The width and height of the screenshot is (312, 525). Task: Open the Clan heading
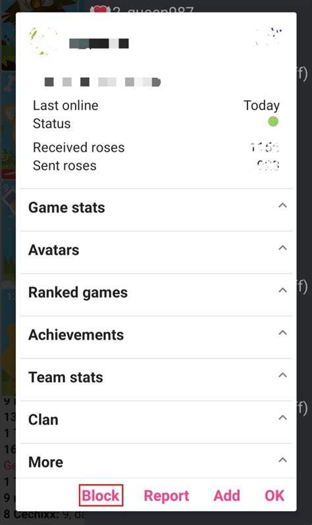pyautogui.click(x=43, y=420)
